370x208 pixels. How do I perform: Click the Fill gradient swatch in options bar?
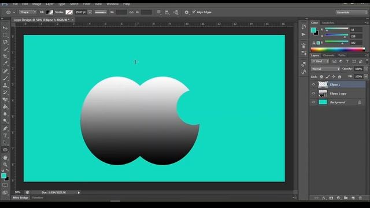click(50, 12)
